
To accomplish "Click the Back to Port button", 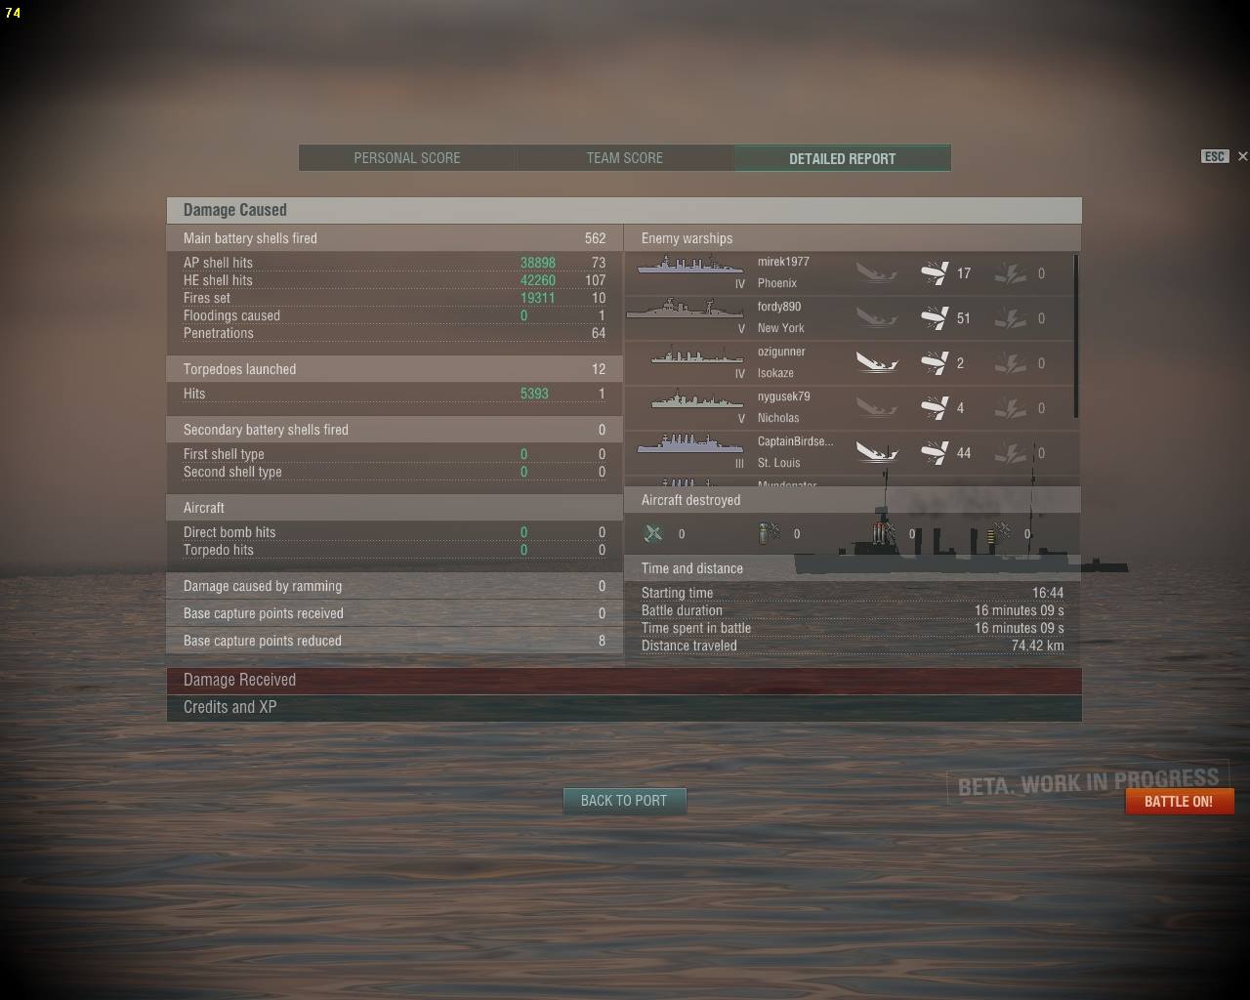I will (624, 801).
